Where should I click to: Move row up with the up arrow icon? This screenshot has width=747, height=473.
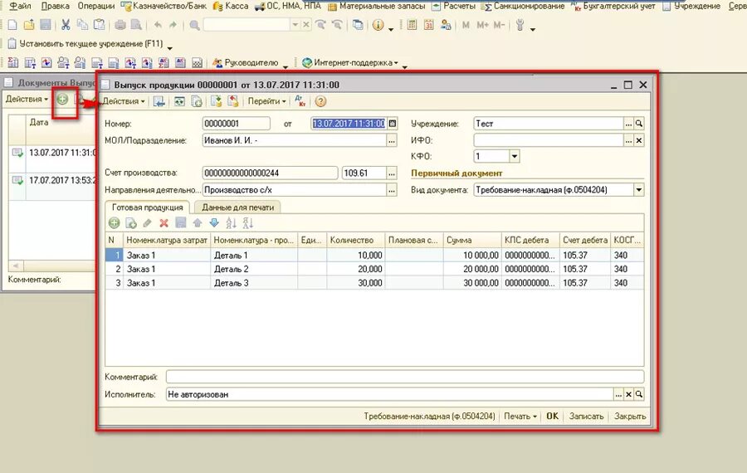198,222
